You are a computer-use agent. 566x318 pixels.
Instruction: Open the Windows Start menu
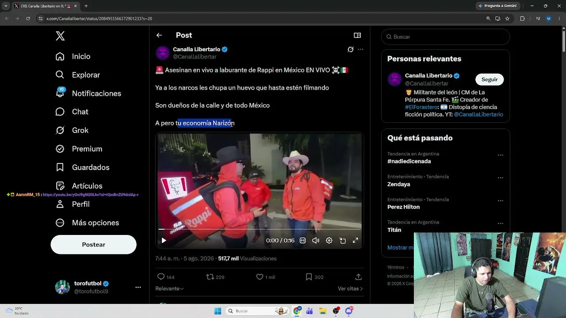pos(218,311)
